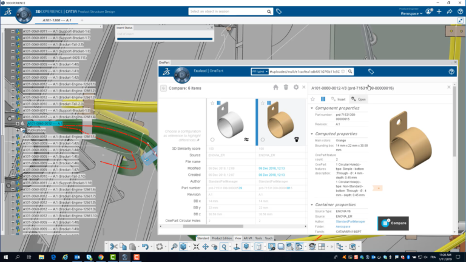Viewport: 466px width, 262px height.
Task: Click the OnePart compass play button
Action: tap(181, 75)
